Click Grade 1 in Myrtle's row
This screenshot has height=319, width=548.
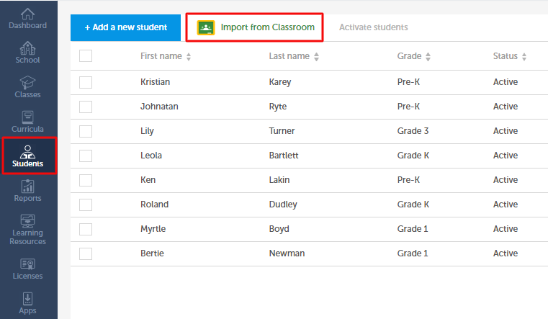[413, 229]
